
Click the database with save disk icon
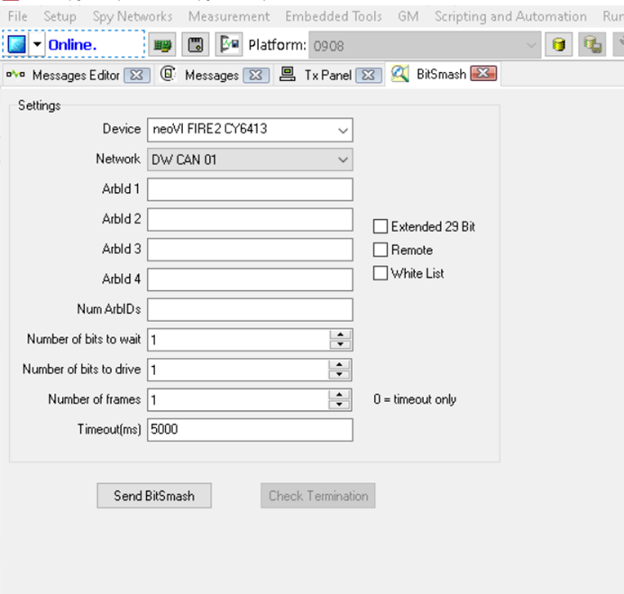(592, 44)
